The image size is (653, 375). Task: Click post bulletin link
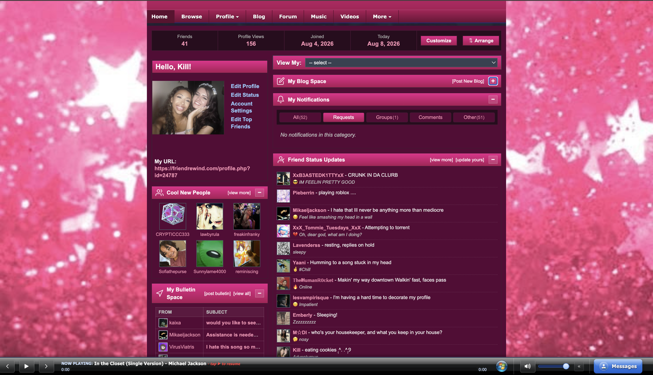[217, 293]
